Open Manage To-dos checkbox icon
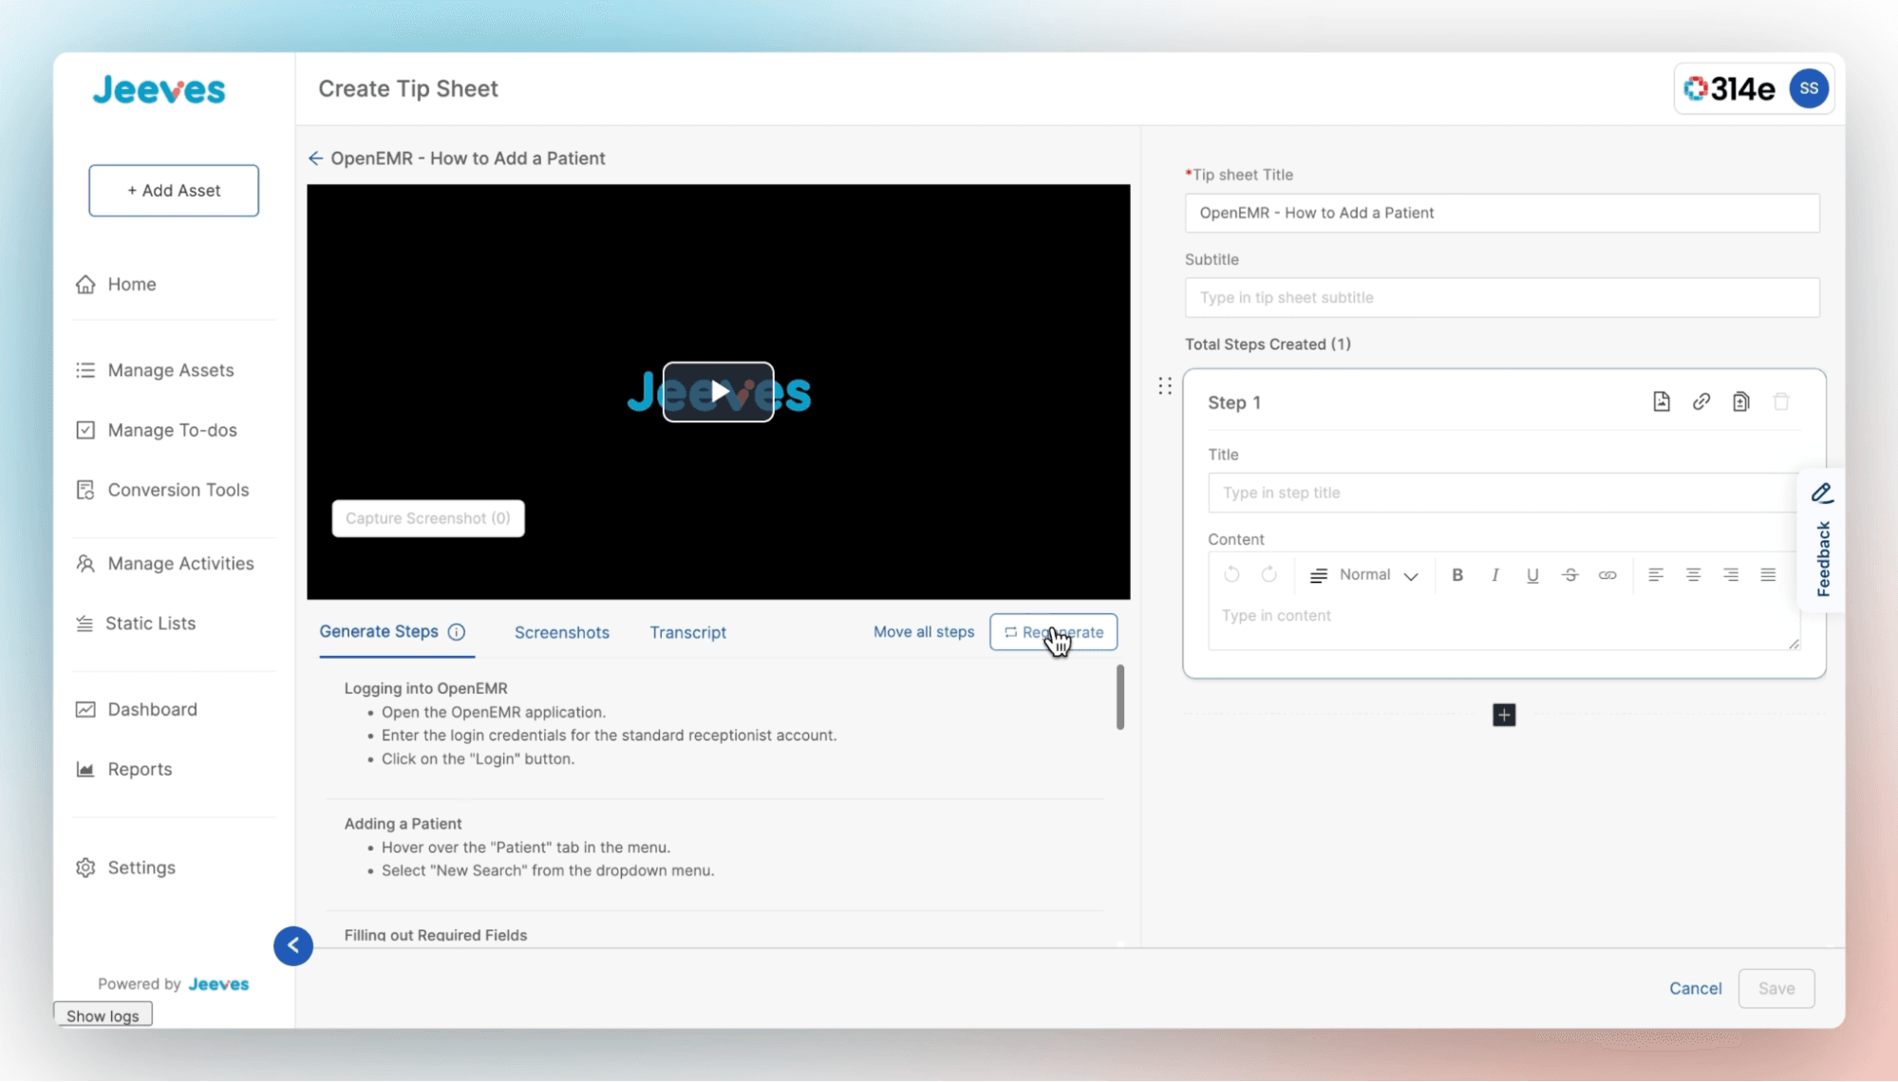Viewport: 1898px width, 1082px height. 85,430
